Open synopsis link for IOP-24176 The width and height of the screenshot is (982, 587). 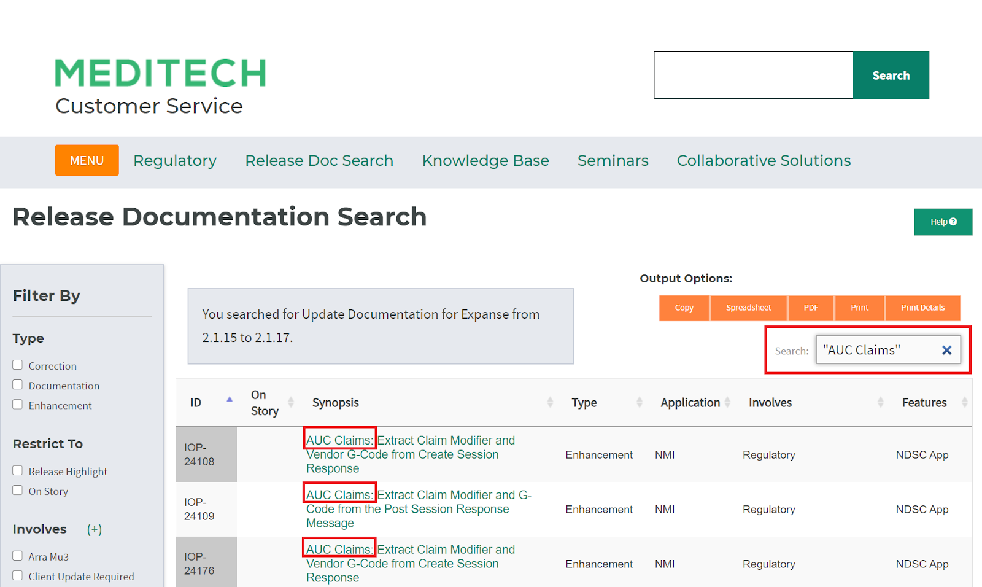411,564
